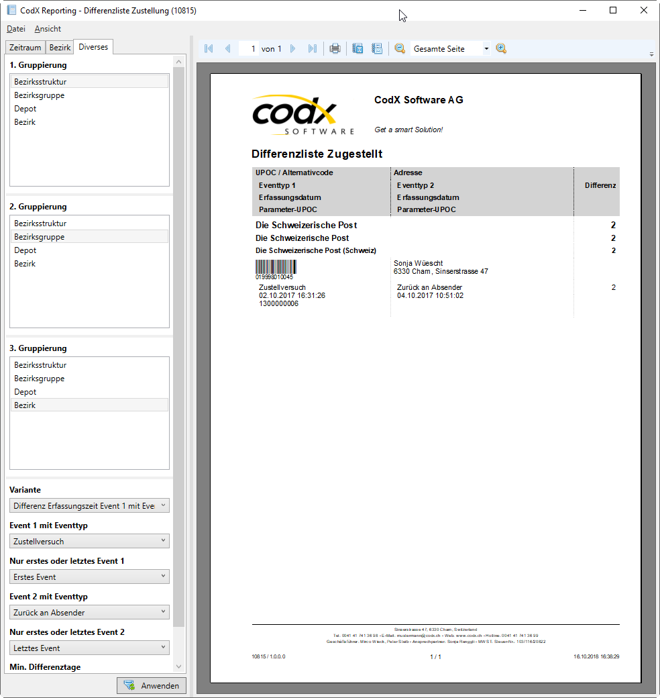660x698 pixels.
Task: Jump to last report page
Action: click(312, 49)
